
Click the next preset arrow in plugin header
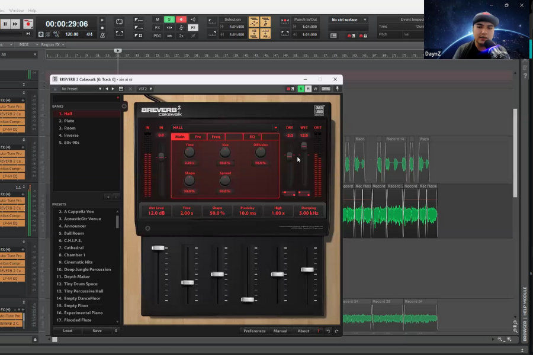click(x=113, y=89)
